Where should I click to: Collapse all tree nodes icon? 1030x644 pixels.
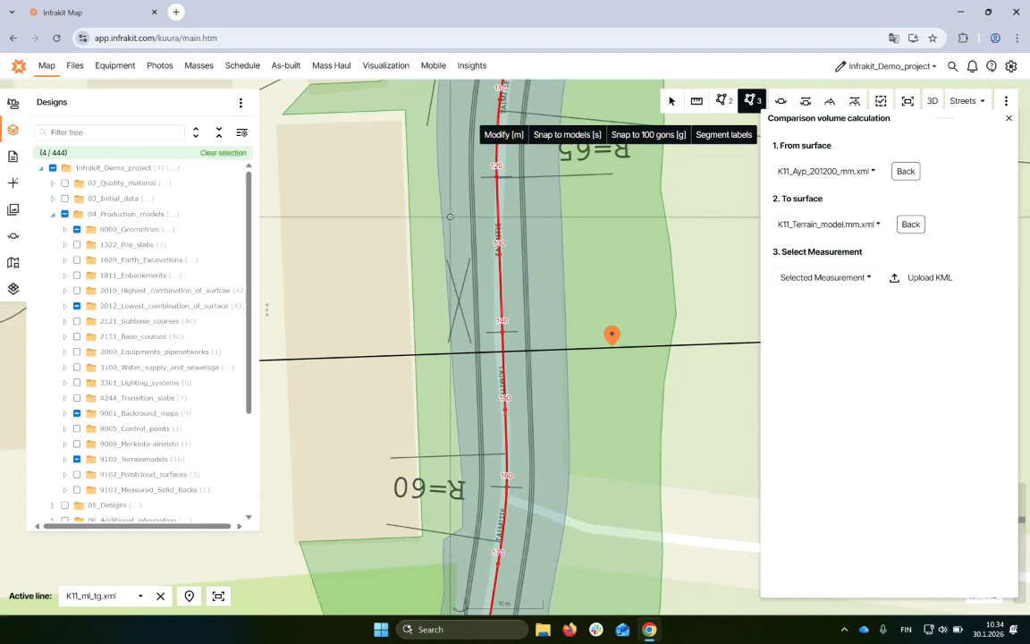[219, 132]
